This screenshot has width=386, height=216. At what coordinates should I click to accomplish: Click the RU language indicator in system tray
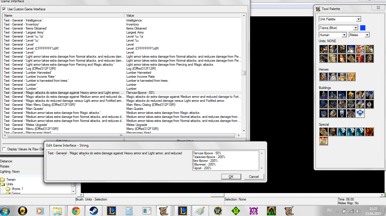coord(330,211)
